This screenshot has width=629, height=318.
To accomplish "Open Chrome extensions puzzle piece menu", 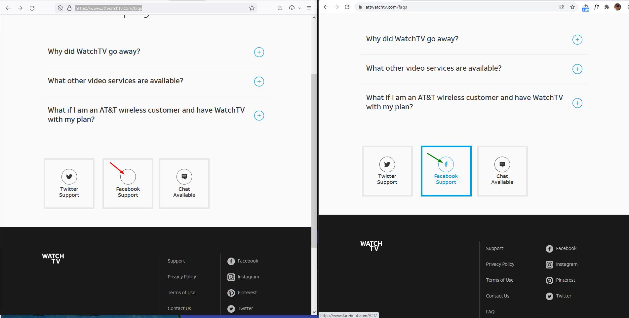I will tap(607, 7).
